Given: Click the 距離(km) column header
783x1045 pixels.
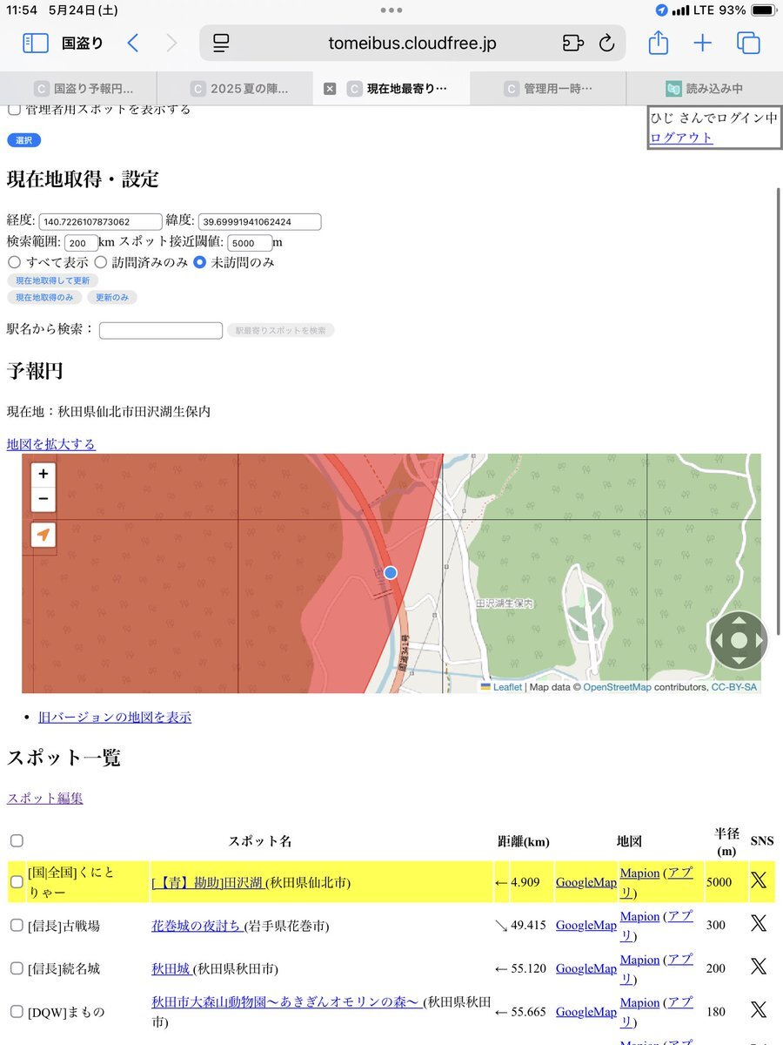Looking at the screenshot, I should pyautogui.click(x=524, y=841).
